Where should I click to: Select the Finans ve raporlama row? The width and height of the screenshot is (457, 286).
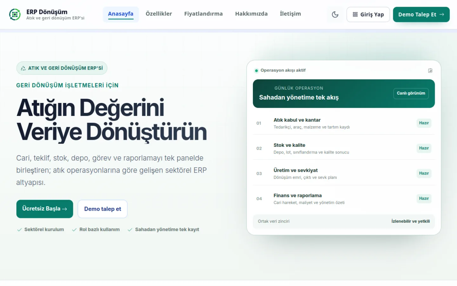tap(344, 199)
